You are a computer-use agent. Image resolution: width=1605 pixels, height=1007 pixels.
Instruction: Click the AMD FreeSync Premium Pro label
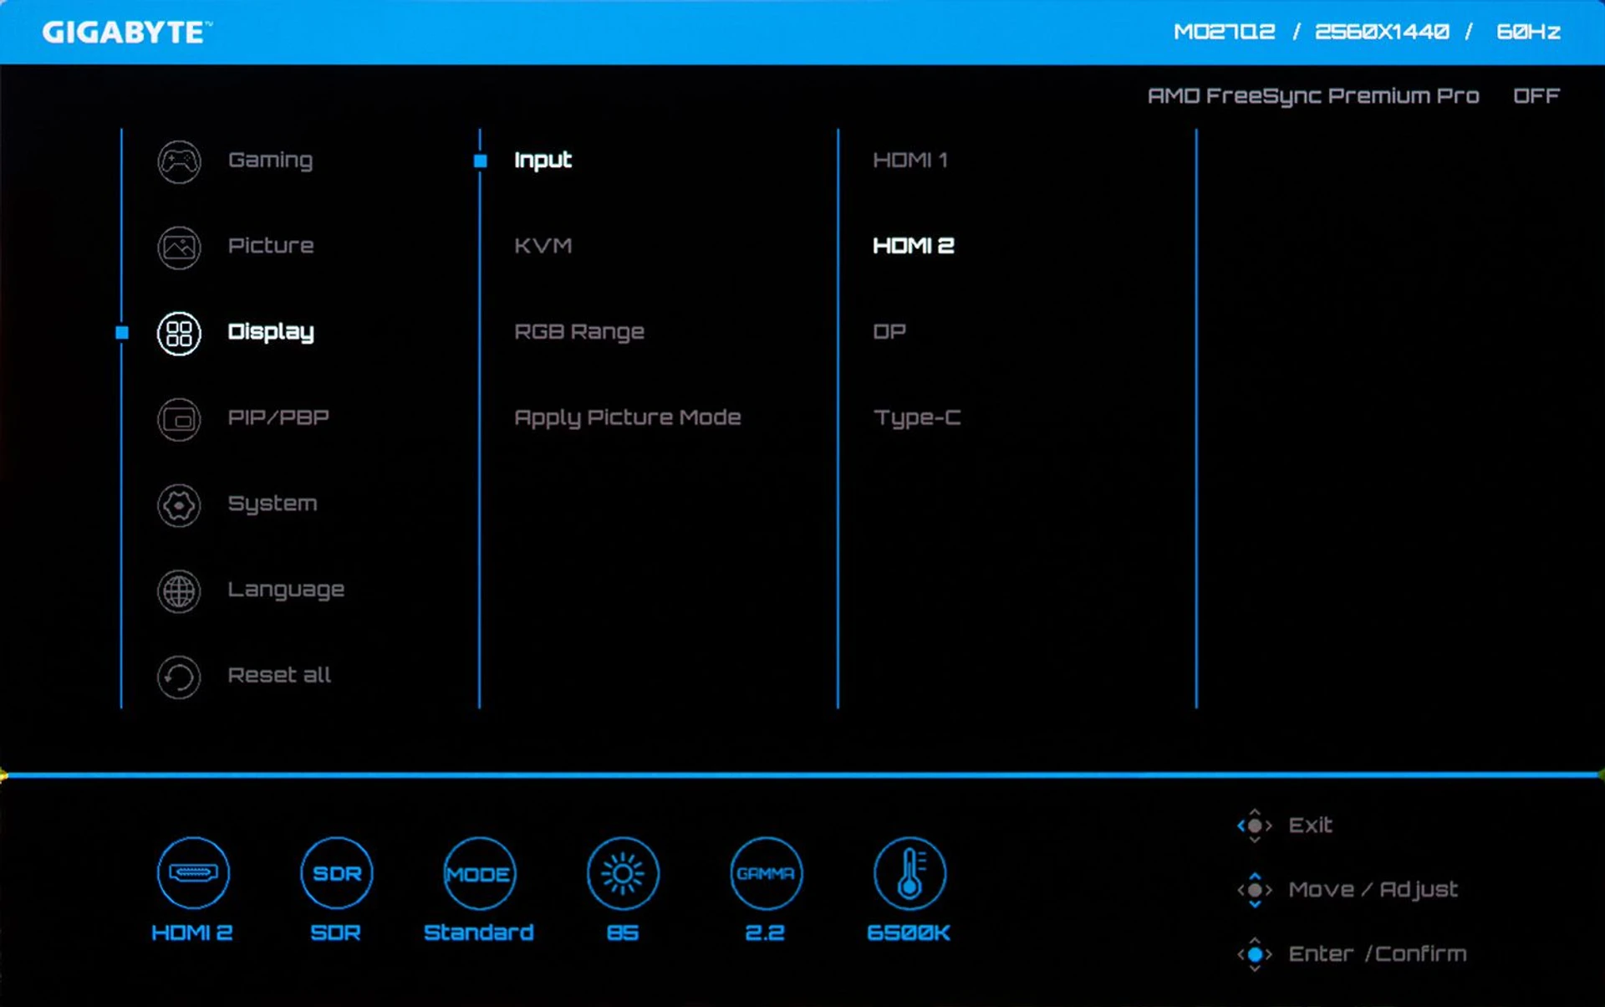coord(1313,96)
